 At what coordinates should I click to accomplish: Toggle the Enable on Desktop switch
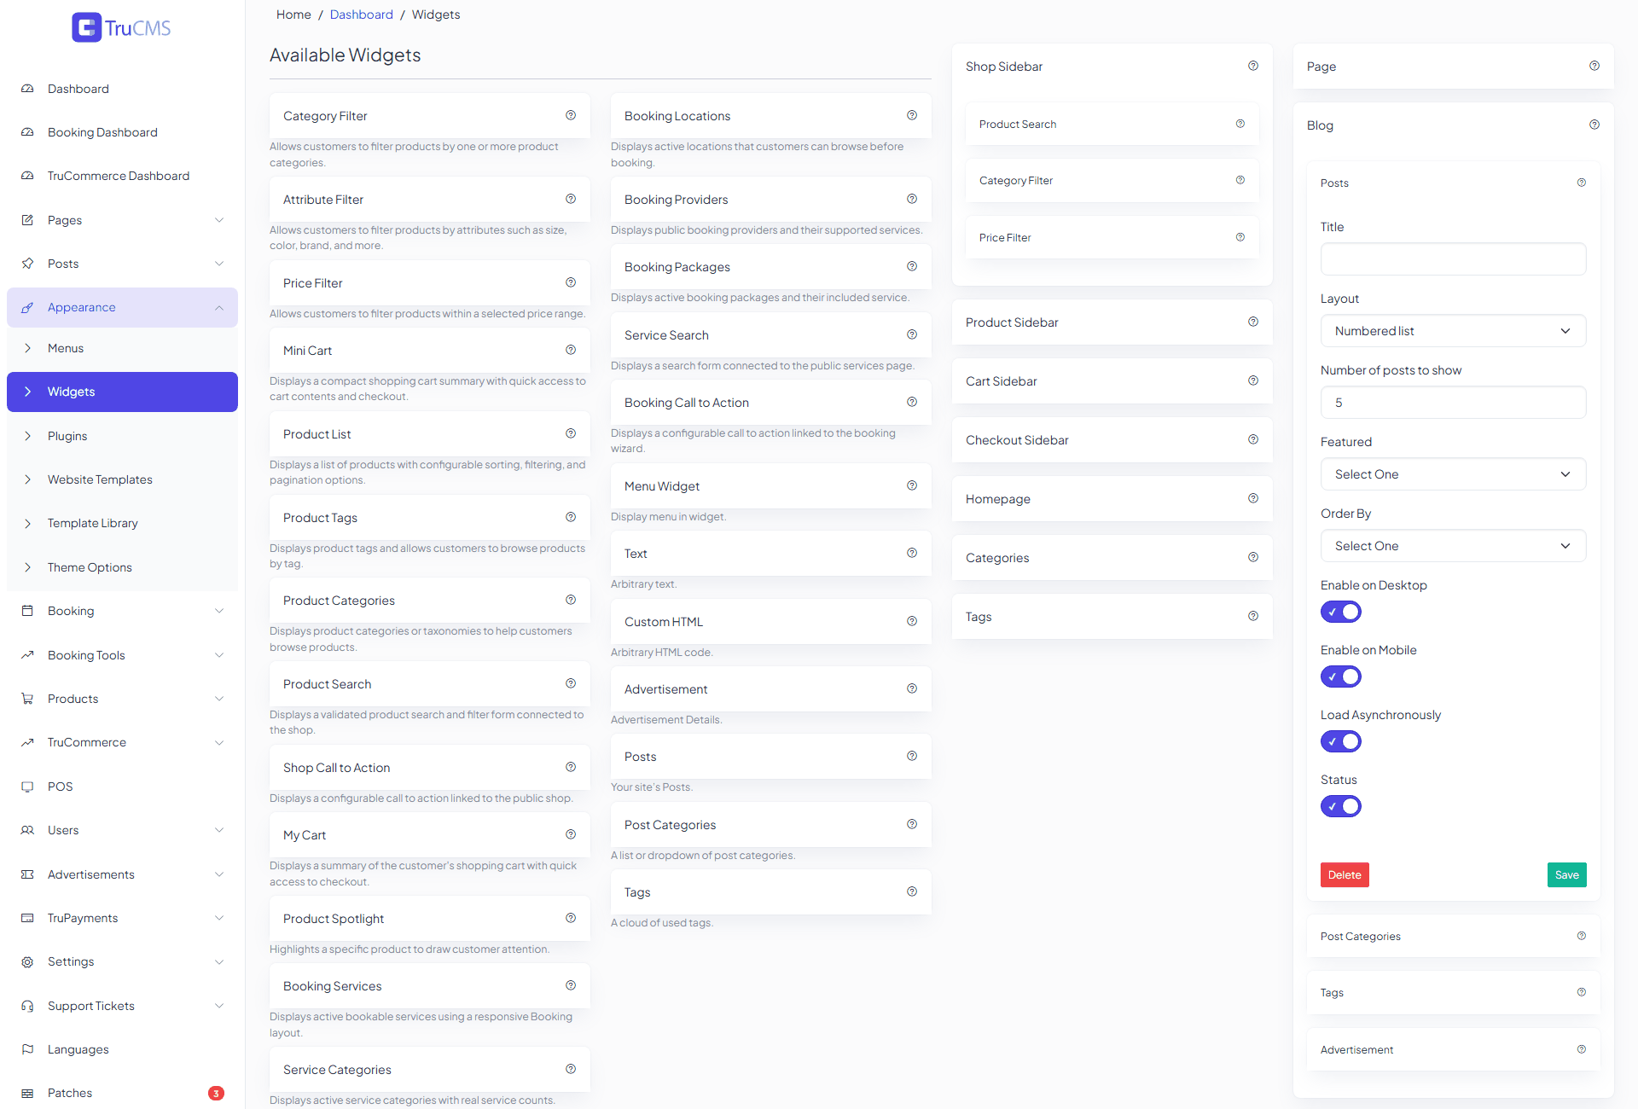click(1341, 612)
